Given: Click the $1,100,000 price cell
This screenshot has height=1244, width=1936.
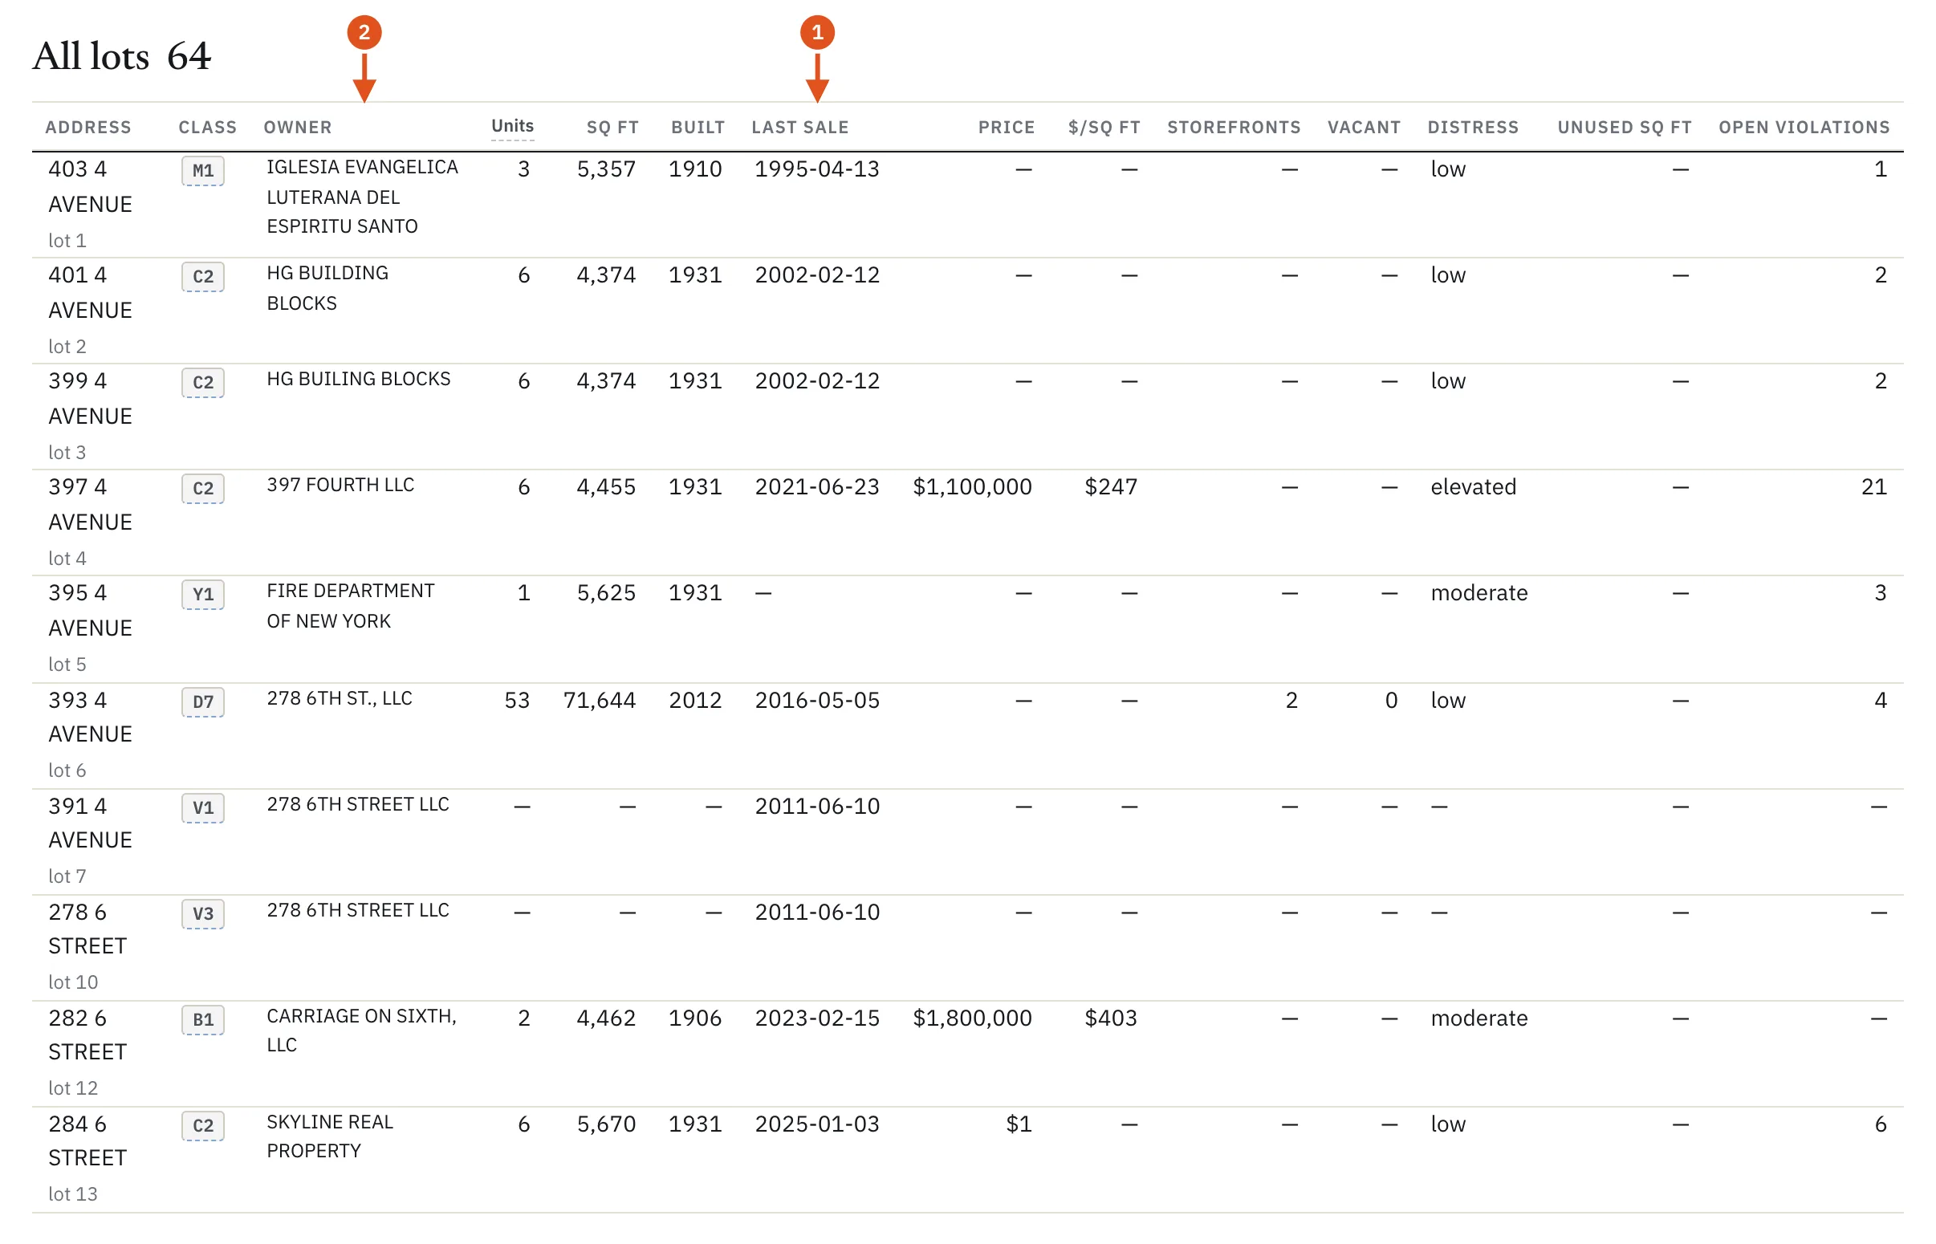Looking at the screenshot, I should pyautogui.click(x=972, y=487).
